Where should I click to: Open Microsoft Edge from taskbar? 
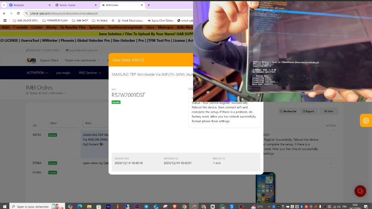coord(80,207)
